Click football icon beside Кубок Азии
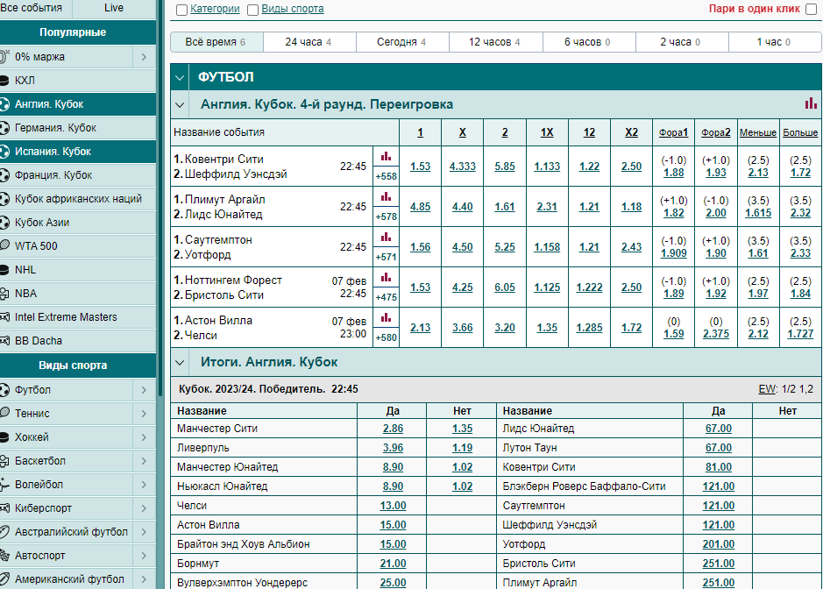This screenshot has height=589, width=823. coord(4,222)
